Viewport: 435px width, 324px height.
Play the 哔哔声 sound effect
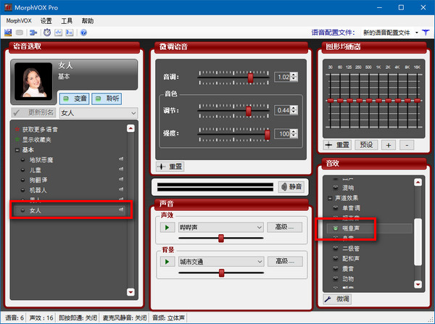pos(167,228)
